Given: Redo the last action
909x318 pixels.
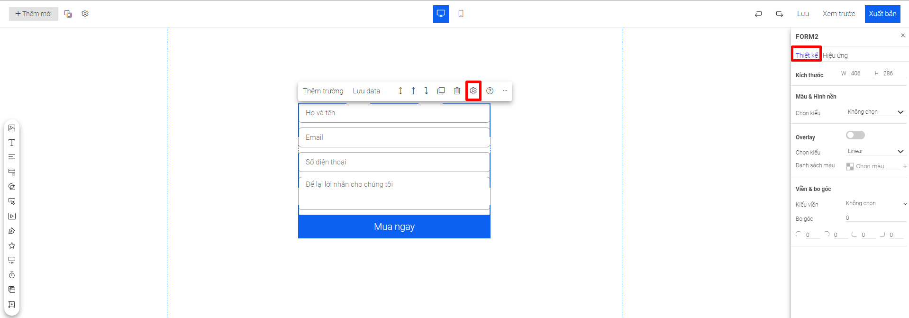Looking at the screenshot, I should (779, 14).
